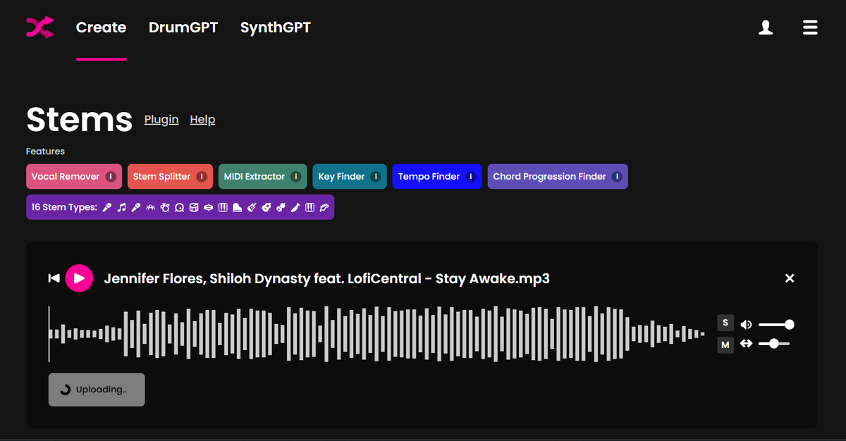Remove the uploaded track with X
This screenshot has width=846, height=441.
click(x=790, y=278)
